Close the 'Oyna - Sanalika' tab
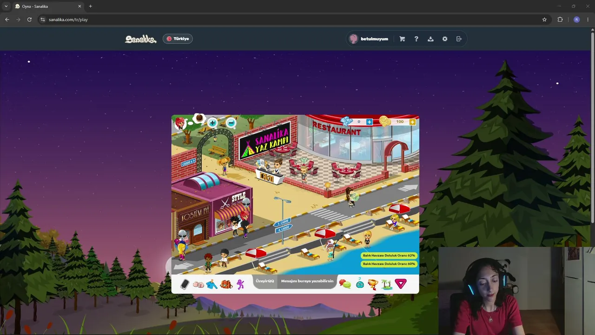 [x=79, y=7]
